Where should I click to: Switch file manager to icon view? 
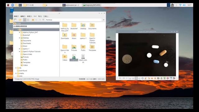[25, 20]
